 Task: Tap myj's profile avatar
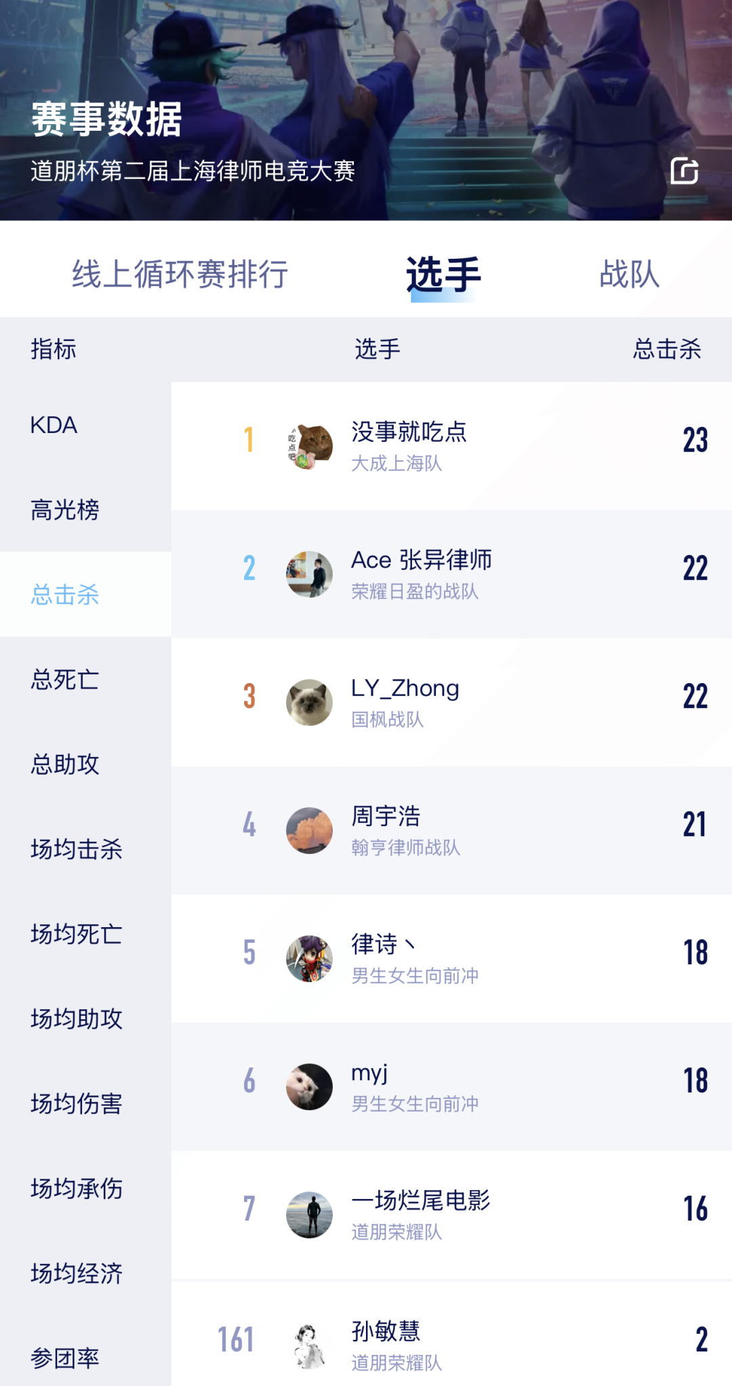tap(310, 1086)
